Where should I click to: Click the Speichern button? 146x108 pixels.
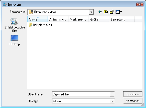pyautogui.click(x=133, y=94)
